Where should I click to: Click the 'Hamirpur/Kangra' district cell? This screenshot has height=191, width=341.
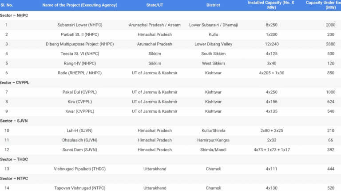coord(213,140)
